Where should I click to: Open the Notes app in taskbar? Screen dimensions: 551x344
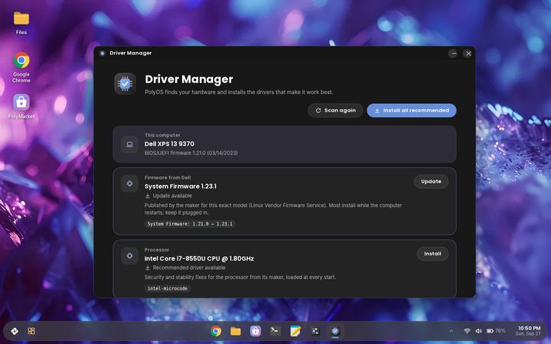click(x=295, y=331)
